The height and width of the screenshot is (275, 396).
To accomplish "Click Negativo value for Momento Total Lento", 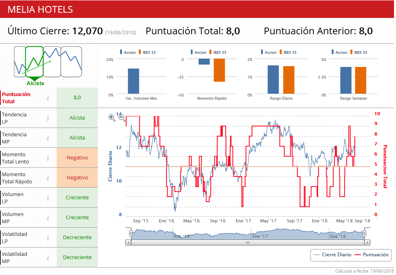I will pos(77,158).
